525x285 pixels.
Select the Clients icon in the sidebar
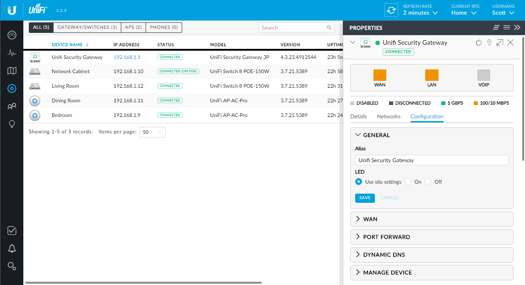point(12,106)
